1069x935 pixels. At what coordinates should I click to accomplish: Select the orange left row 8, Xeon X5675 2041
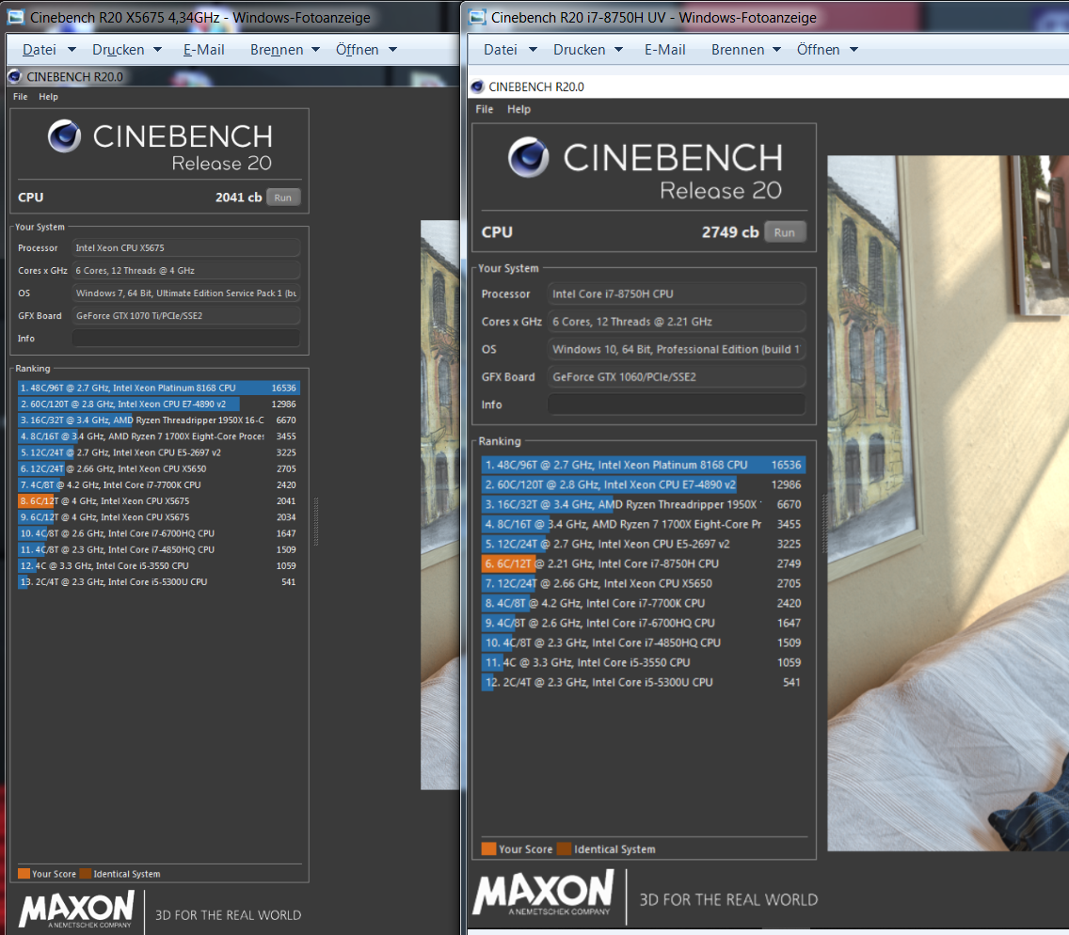(159, 500)
